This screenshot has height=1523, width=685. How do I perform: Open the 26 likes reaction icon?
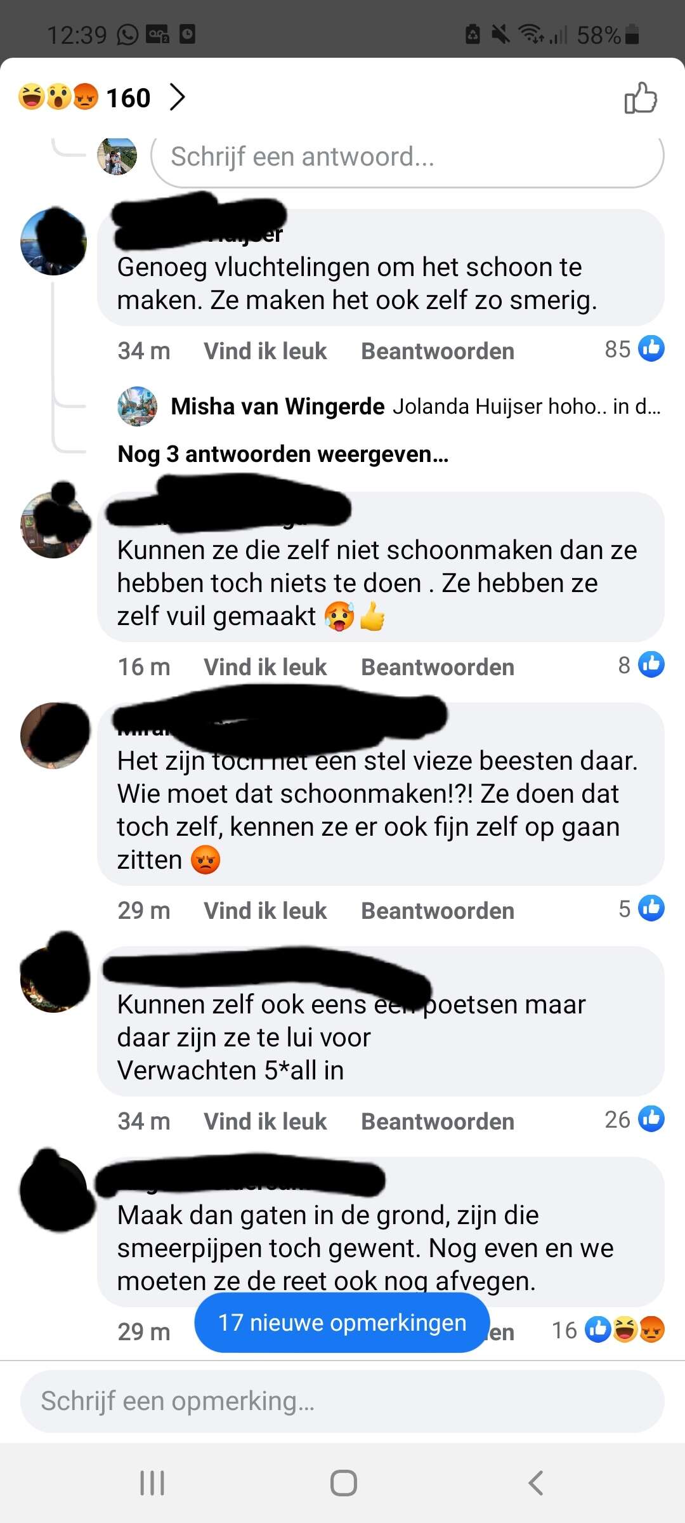coord(651,1119)
